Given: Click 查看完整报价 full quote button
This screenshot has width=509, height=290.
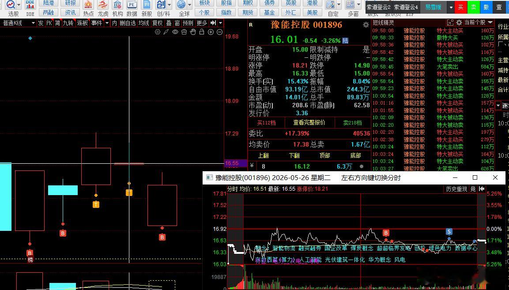Looking at the screenshot, I should [x=309, y=122].
